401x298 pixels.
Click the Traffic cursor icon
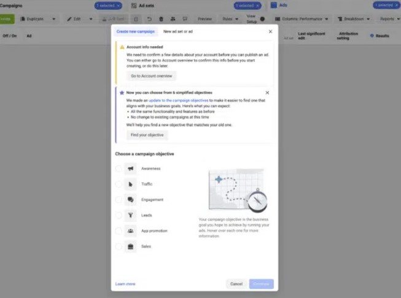pos(130,184)
